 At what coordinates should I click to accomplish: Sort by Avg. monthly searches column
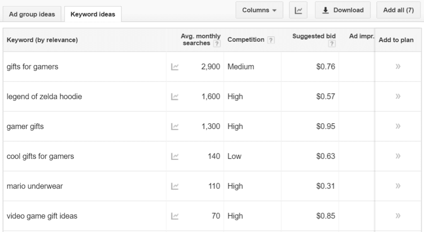click(x=200, y=39)
